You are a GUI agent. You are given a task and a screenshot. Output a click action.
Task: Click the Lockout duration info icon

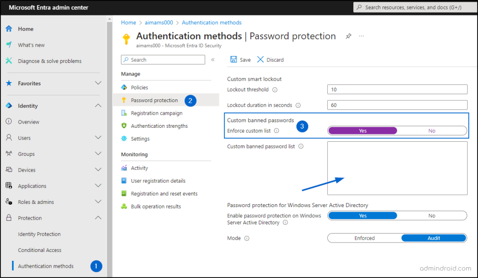click(x=298, y=105)
